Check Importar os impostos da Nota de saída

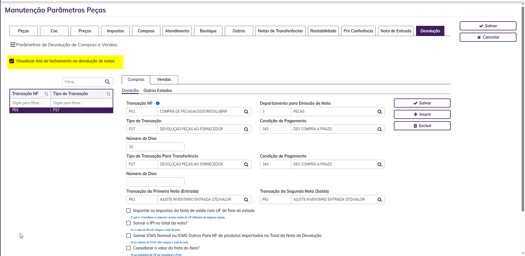tap(129, 211)
